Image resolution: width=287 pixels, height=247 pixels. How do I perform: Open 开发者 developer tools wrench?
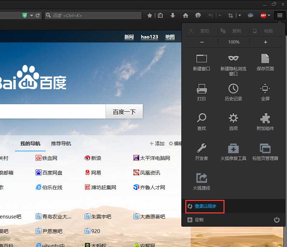[x=202, y=152]
